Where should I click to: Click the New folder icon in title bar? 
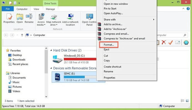15,3
